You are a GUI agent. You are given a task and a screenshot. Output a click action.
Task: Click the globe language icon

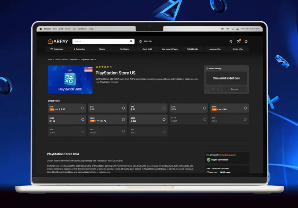coord(140,41)
